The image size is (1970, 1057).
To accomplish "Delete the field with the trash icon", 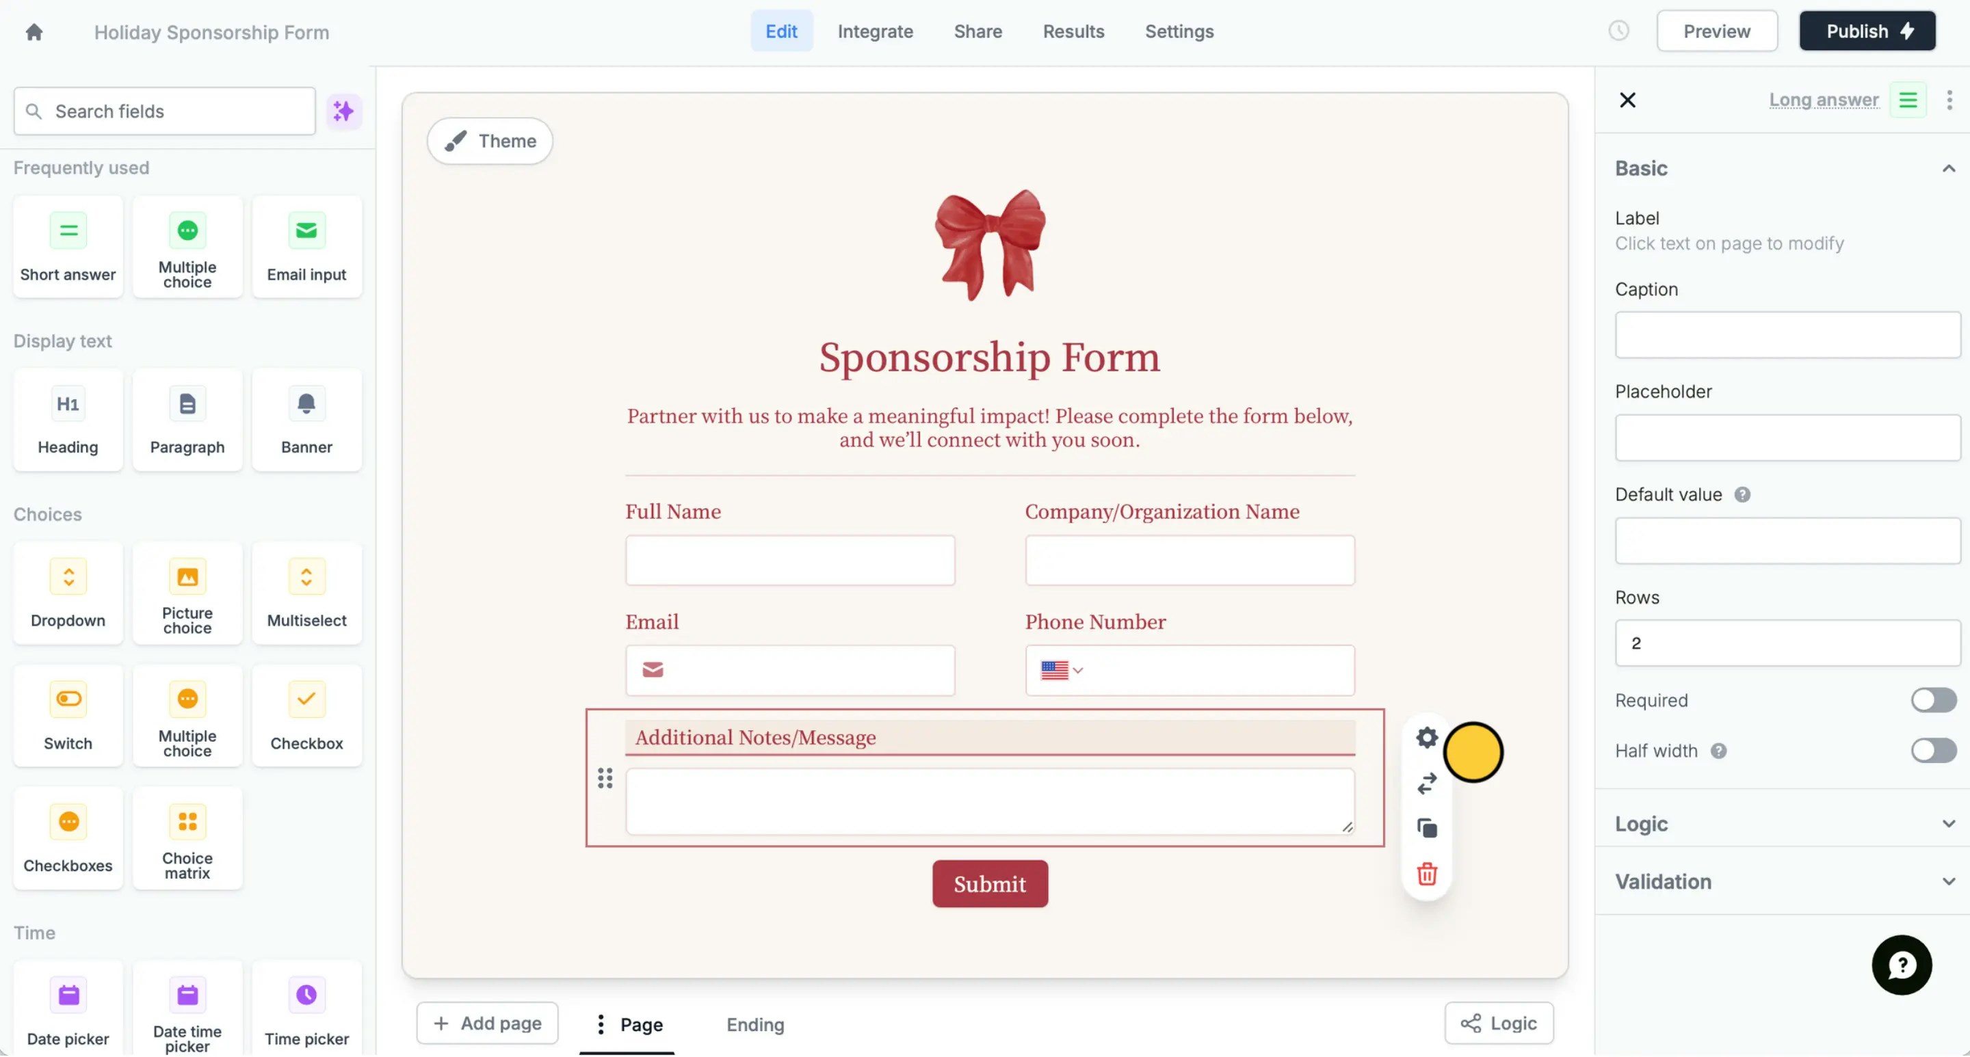I will [x=1426, y=874].
